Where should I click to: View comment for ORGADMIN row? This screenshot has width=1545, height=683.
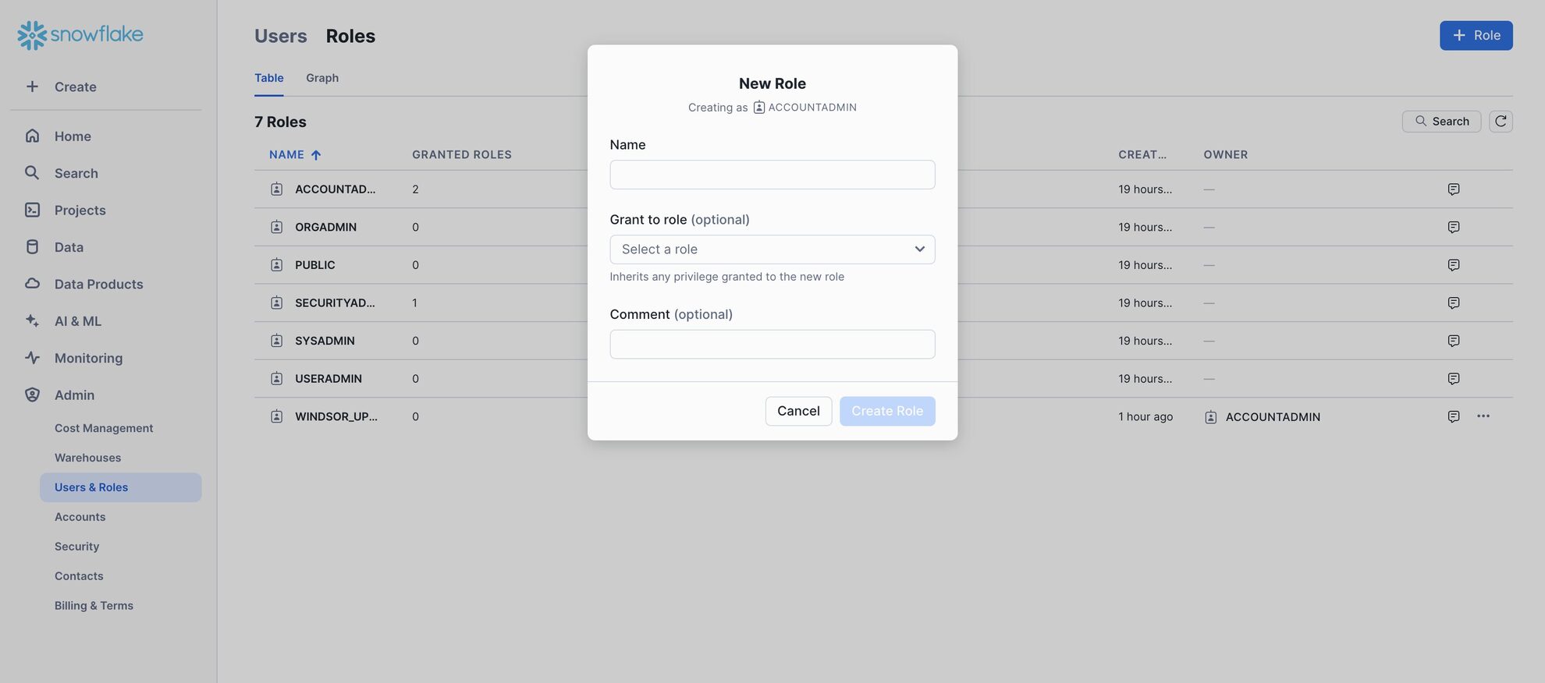tap(1453, 227)
